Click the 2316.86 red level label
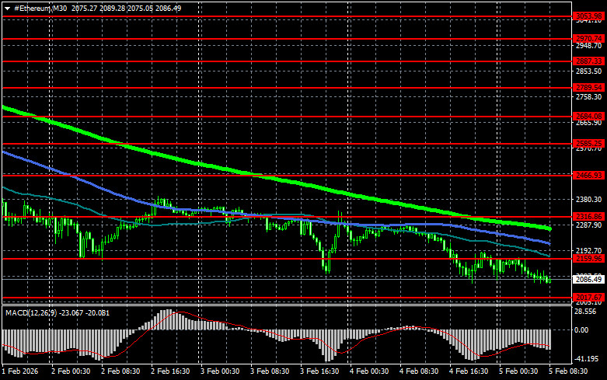 [588, 216]
